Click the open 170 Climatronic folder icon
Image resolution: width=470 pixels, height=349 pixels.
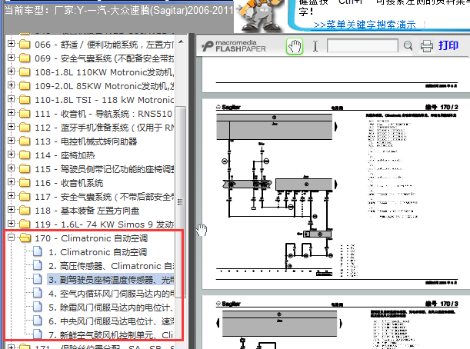click(x=25, y=238)
